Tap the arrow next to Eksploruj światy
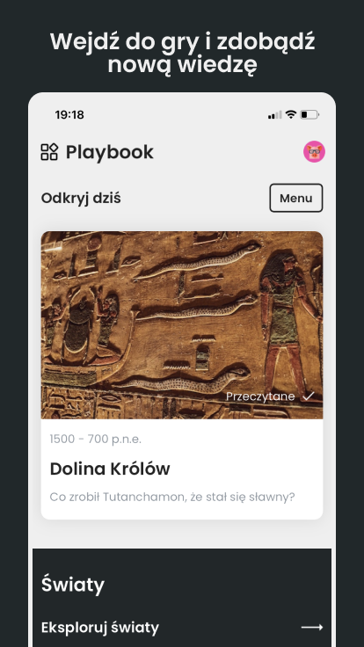364x647 pixels. coord(312,628)
